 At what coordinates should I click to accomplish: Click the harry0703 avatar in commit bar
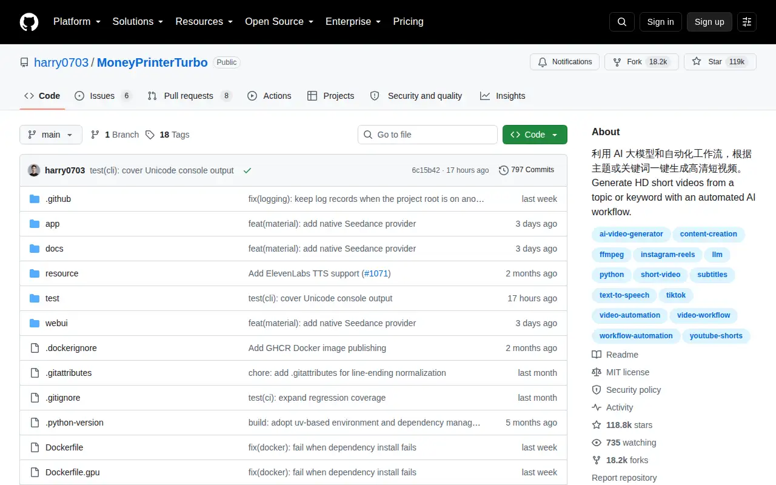(x=34, y=170)
